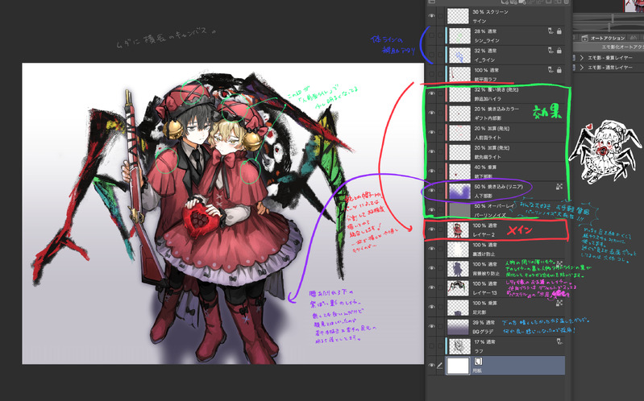The width and height of the screenshot is (644, 401).
Task: Expand the エモ影 - 通常レイヤー auto action
Action: pyautogui.click(x=582, y=68)
